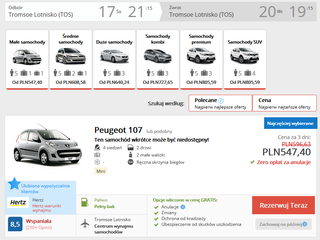
Task: Click info icon on Zachowaj na później
Action: coord(305,224)
